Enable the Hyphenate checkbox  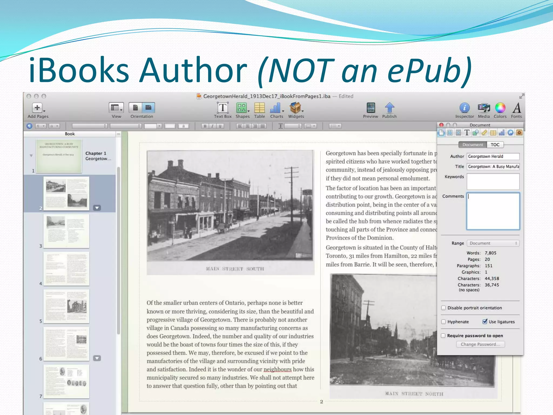443,322
